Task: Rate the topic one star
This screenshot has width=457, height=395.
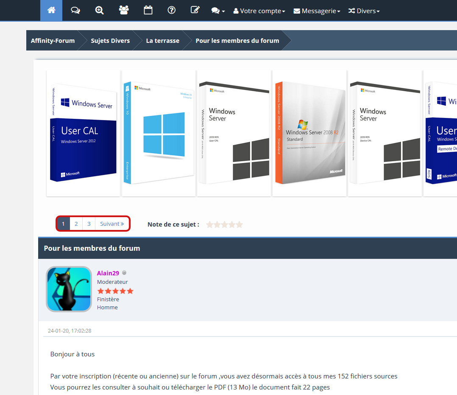Action: pyautogui.click(x=209, y=224)
